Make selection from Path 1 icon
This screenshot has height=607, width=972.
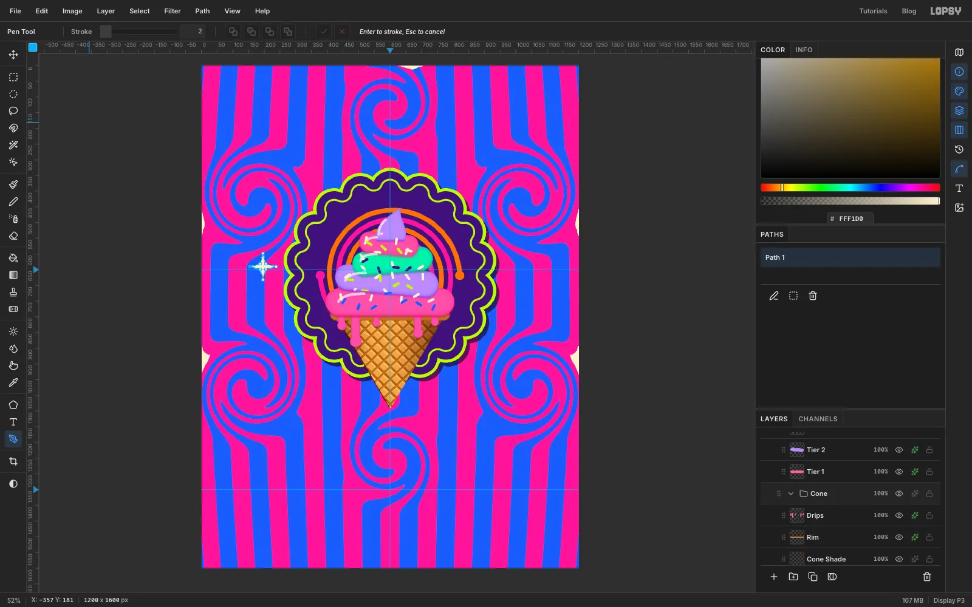pyautogui.click(x=793, y=296)
